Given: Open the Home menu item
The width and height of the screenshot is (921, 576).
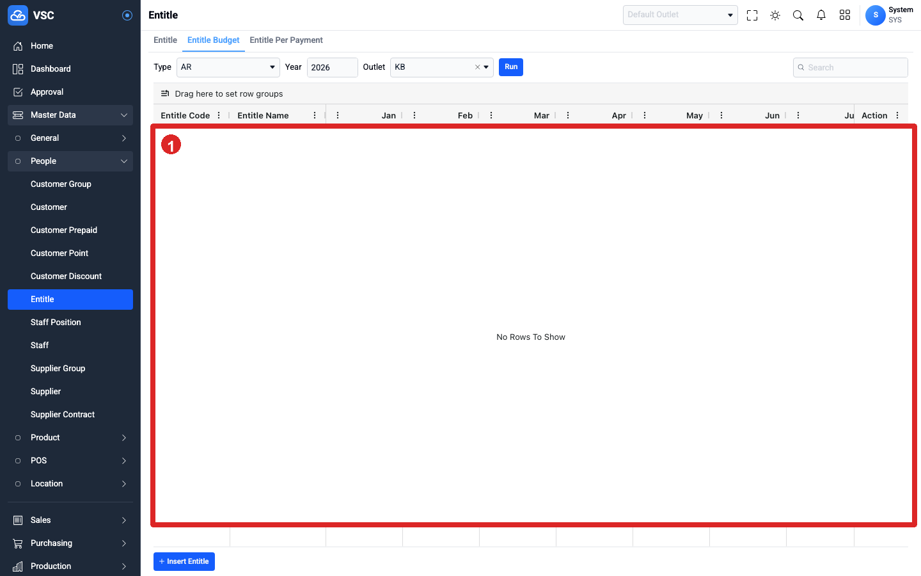Looking at the screenshot, I should click(x=70, y=46).
